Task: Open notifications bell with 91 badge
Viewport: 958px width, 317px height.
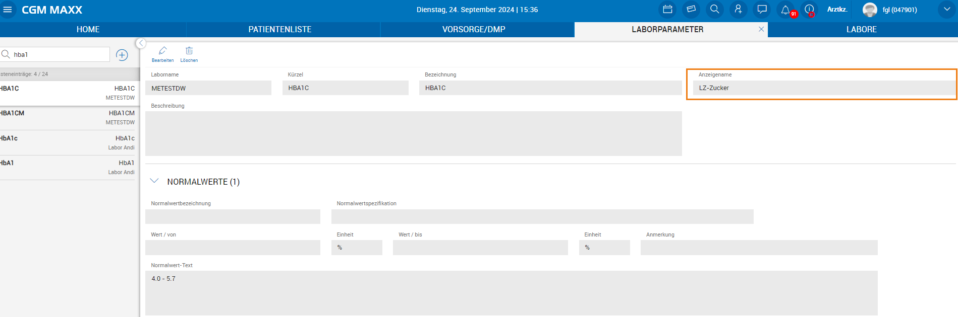Action: click(785, 10)
